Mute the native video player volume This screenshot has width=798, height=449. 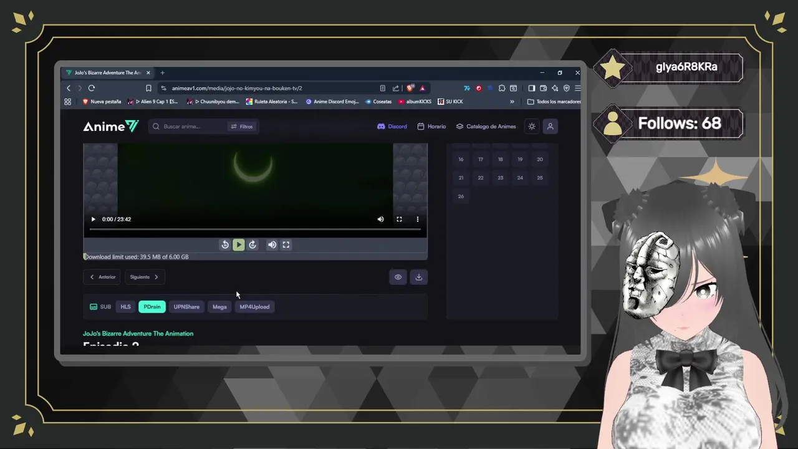click(x=380, y=219)
